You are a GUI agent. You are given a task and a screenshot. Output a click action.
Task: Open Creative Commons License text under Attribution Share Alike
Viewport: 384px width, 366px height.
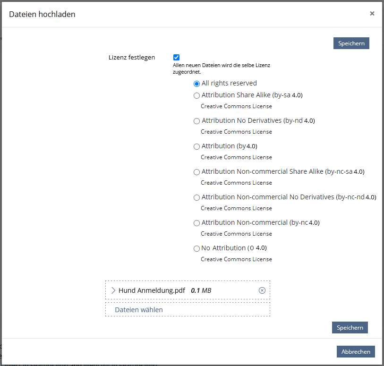coord(236,106)
